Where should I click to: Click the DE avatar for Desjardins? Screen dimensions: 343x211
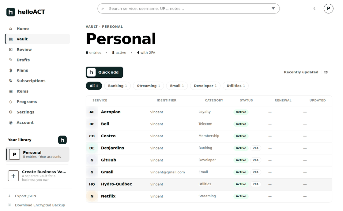(x=92, y=148)
